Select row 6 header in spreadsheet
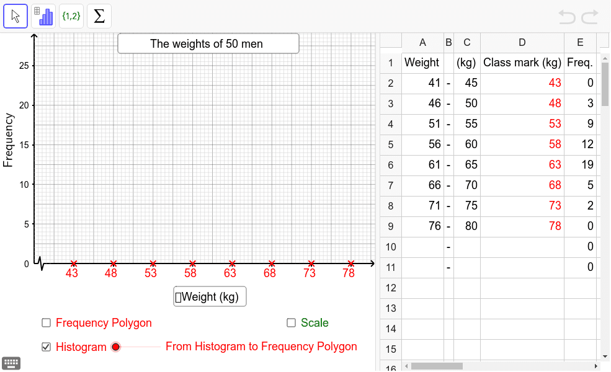Image resolution: width=611 pixels, height=372 pixels. point(391,165)
